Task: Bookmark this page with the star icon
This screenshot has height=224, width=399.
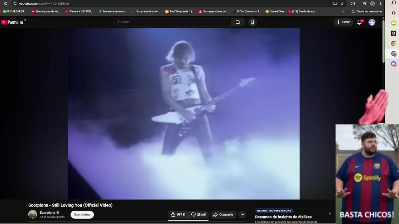Action: pos(342,3)
